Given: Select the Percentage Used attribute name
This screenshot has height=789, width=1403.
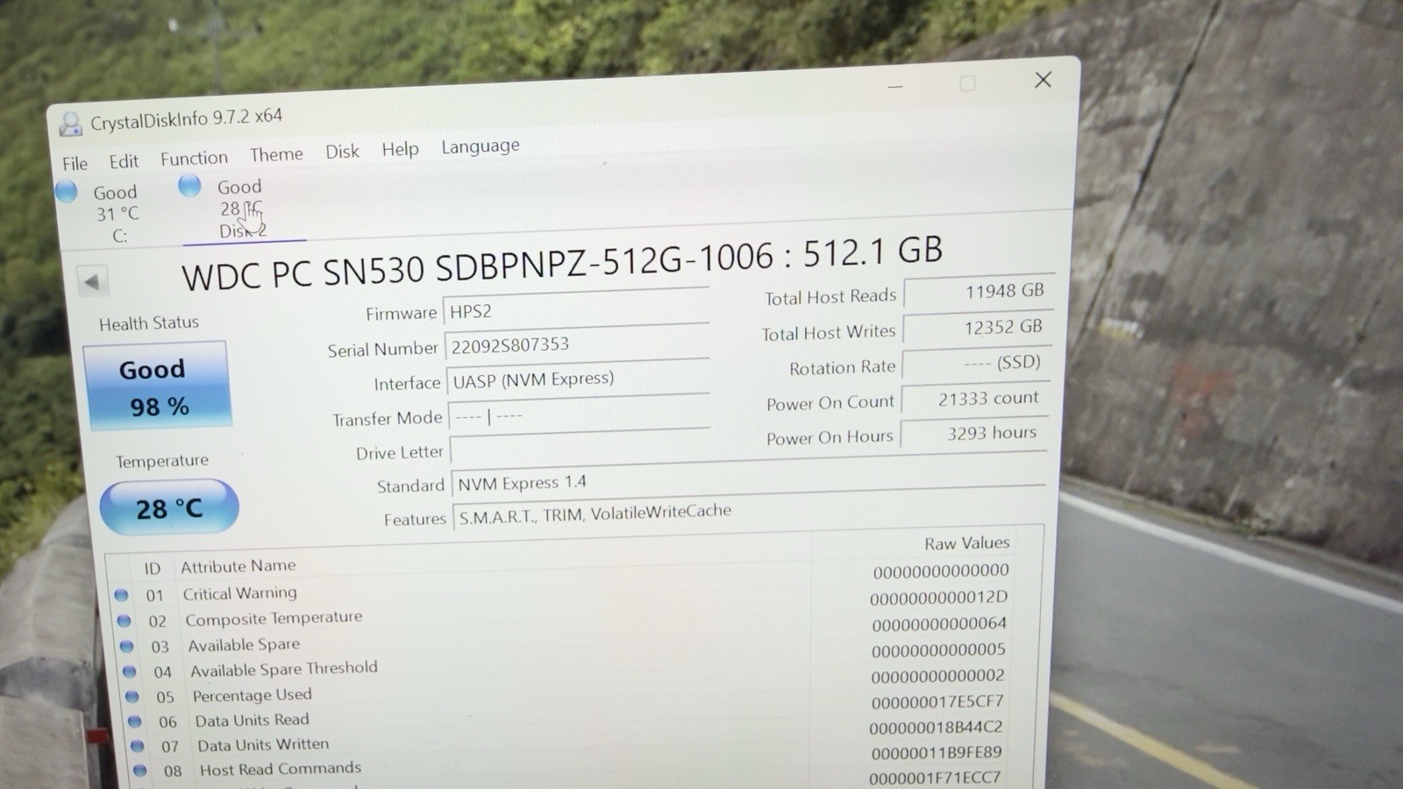Looking at the screenshot, I should point(252,695).
